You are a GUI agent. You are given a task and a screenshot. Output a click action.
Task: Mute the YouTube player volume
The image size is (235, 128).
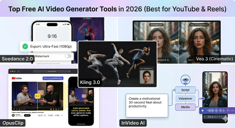(x=19, y=109)
